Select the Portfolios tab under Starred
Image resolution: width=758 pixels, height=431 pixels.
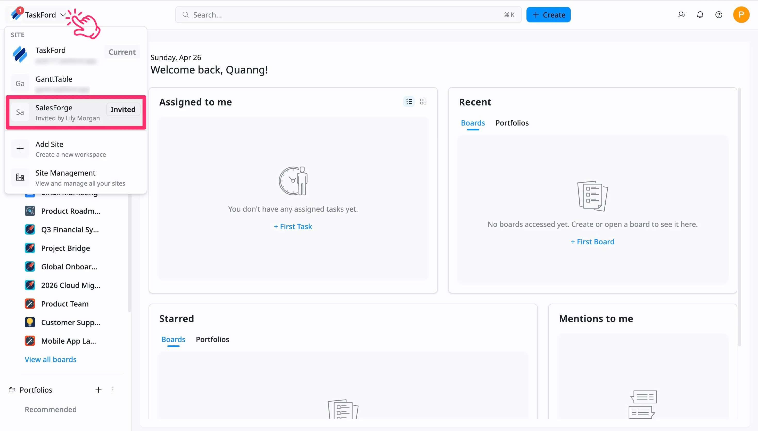212,339
